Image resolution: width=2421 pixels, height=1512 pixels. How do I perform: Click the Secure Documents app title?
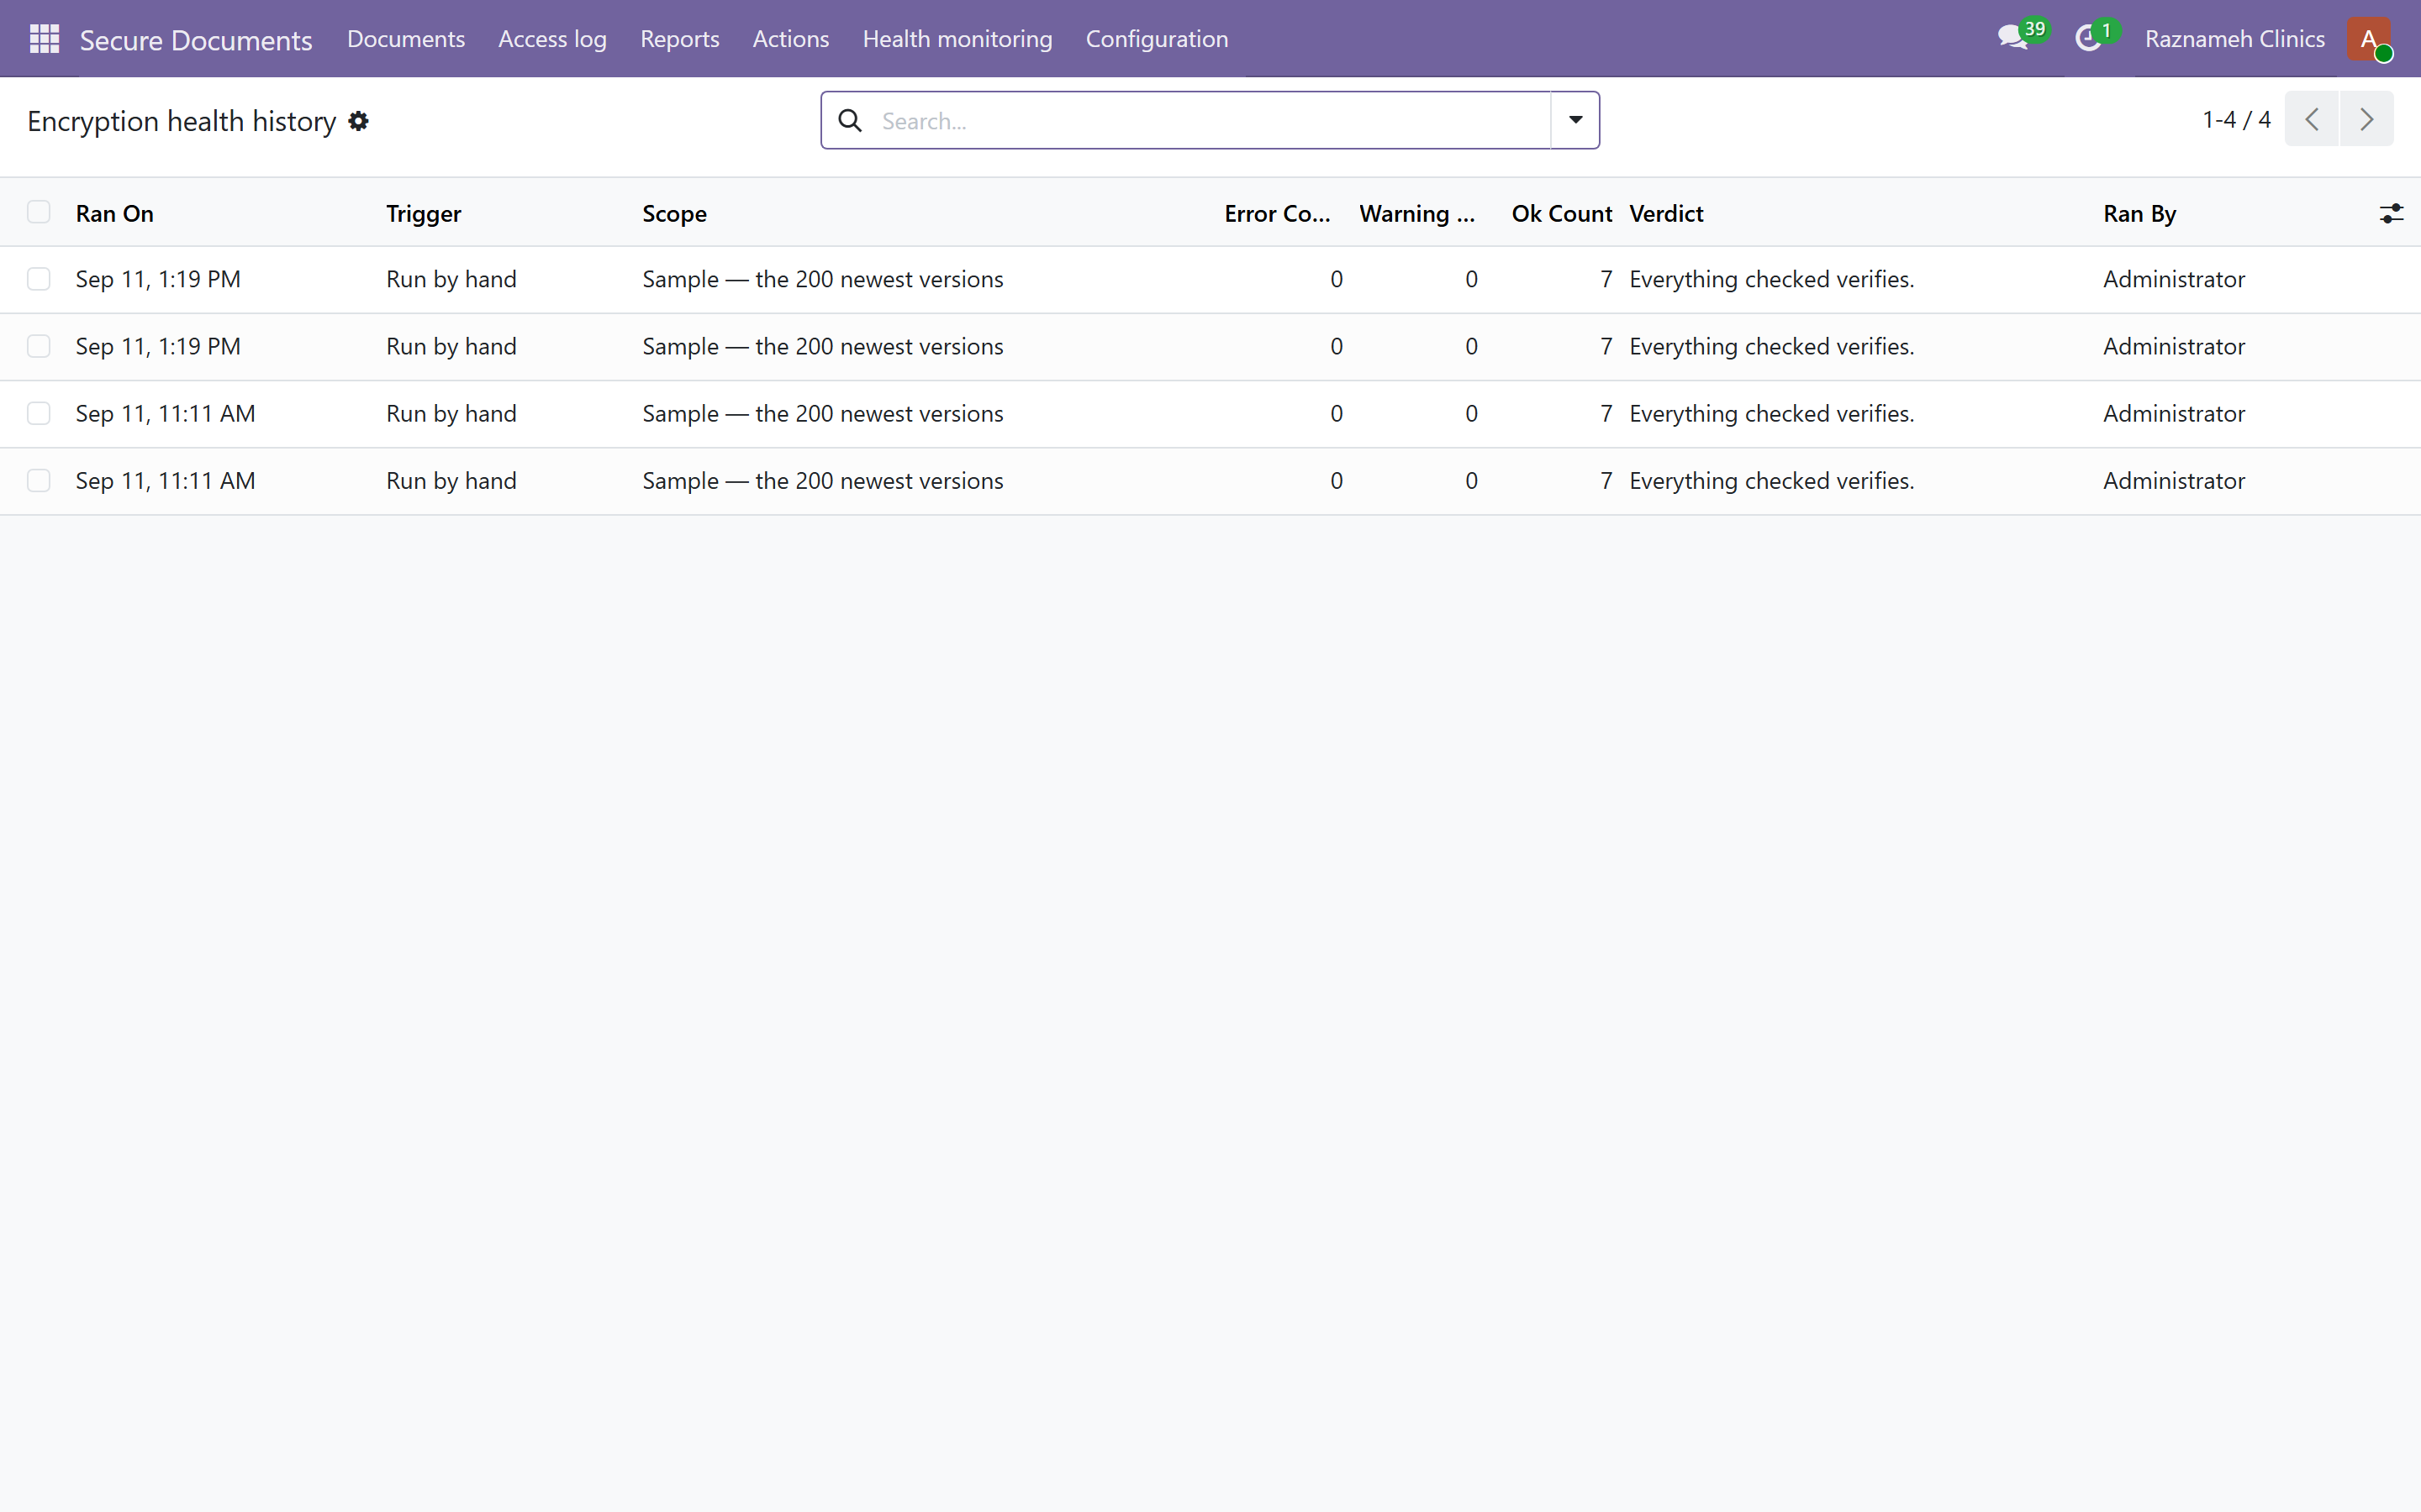pyautogui.click(x=196, y=40)
